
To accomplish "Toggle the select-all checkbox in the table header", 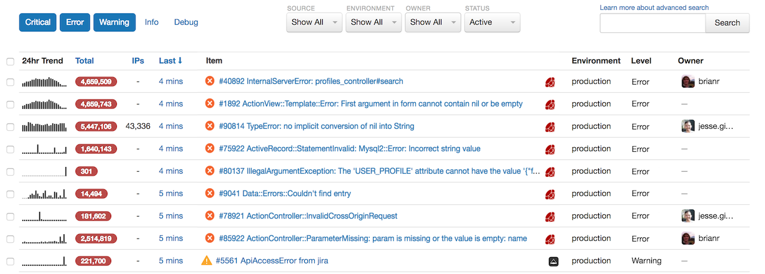I will click(10, 62).
